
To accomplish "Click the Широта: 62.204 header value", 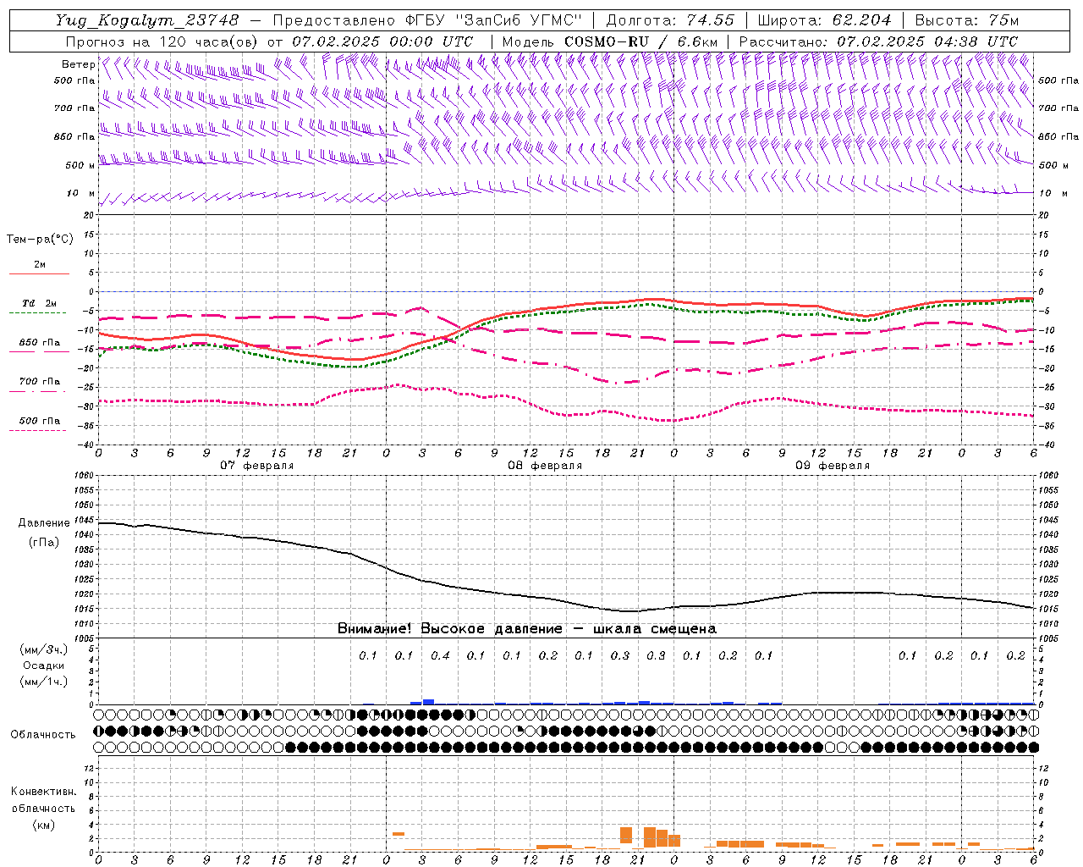I will pyautogui.click(x=824, y=20).
